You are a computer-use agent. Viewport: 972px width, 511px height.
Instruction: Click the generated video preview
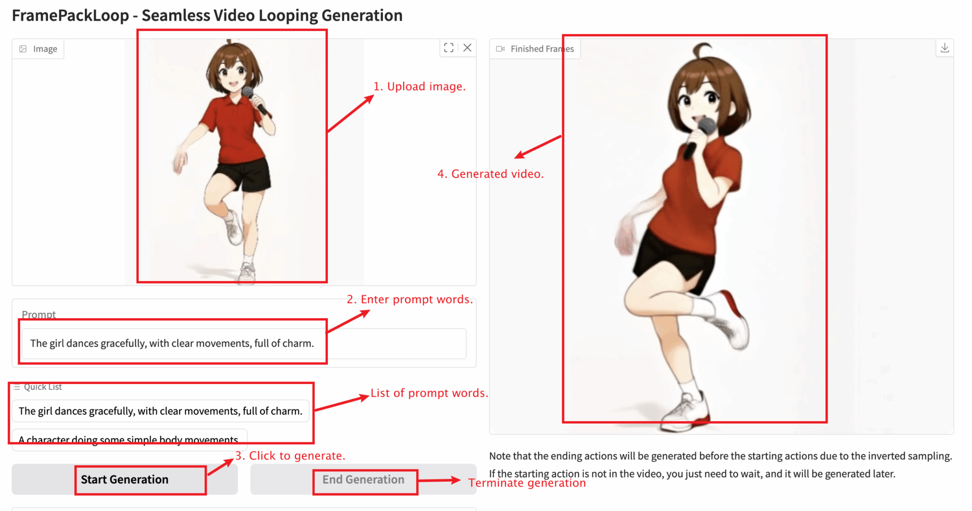pyautogui.click(x=694, y=230)
